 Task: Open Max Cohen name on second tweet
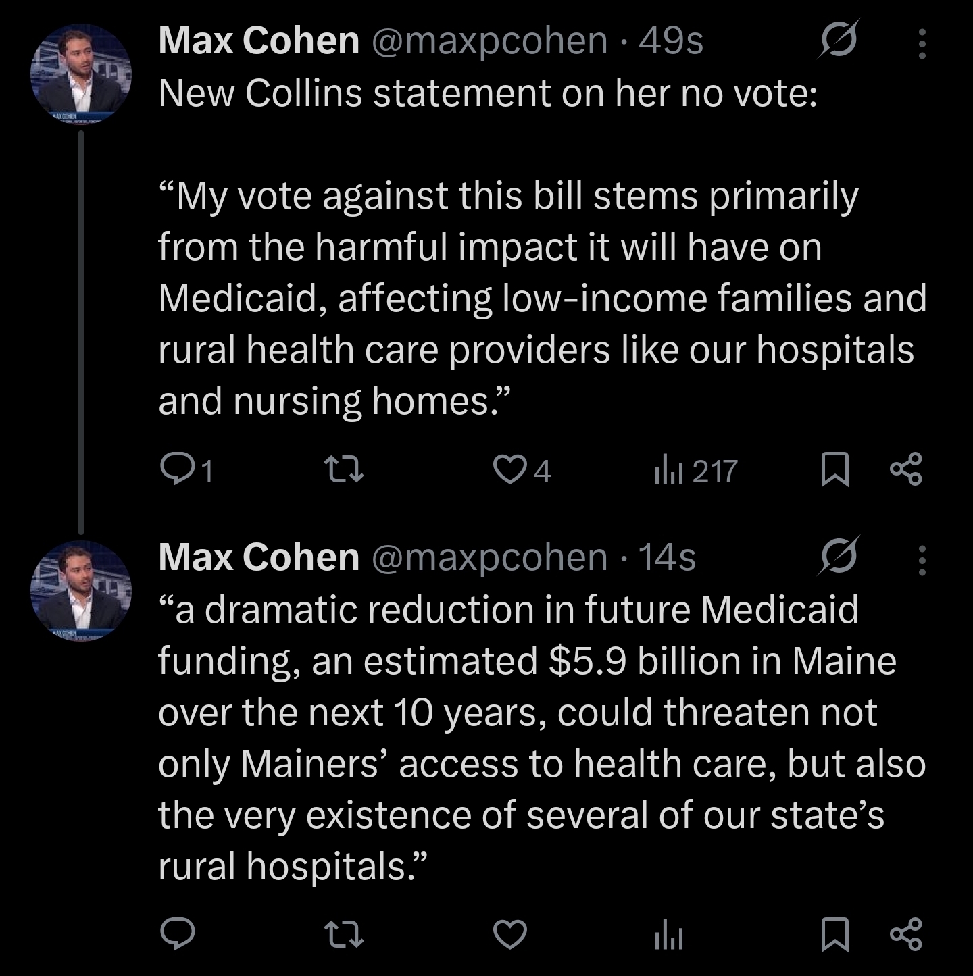click(x=259, y=557)
